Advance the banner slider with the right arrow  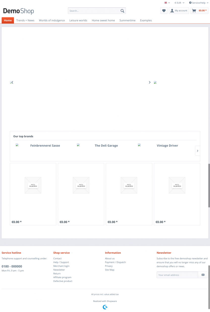click(x=149, y=82)
